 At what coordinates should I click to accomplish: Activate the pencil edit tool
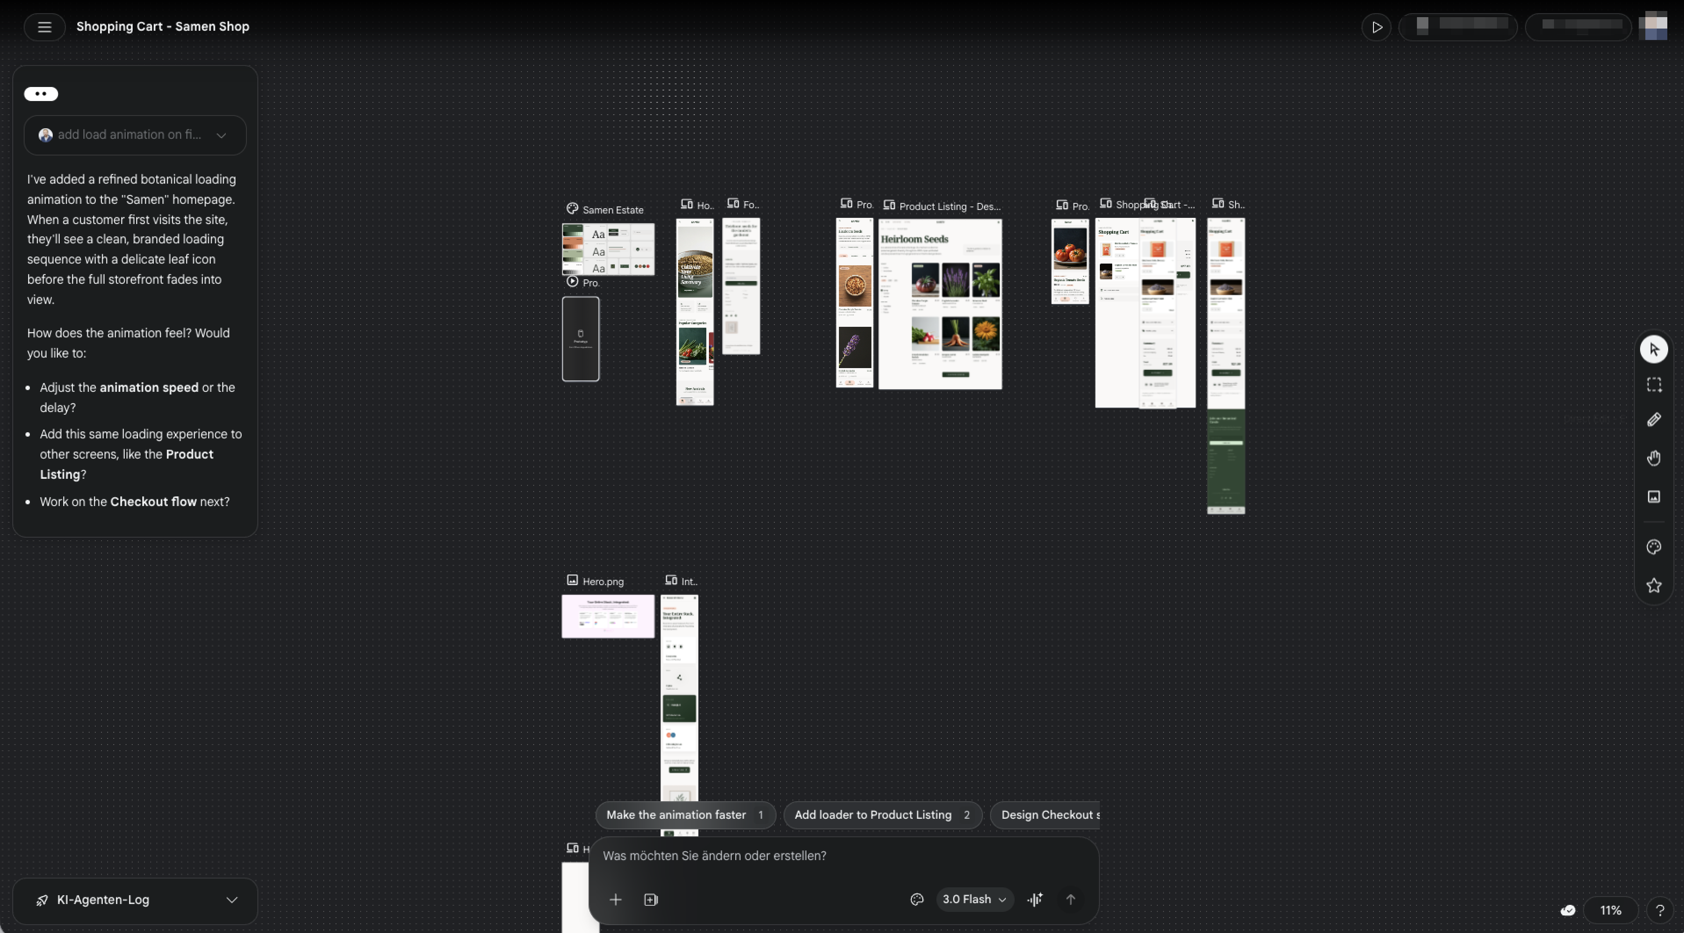coord(1653,420)
